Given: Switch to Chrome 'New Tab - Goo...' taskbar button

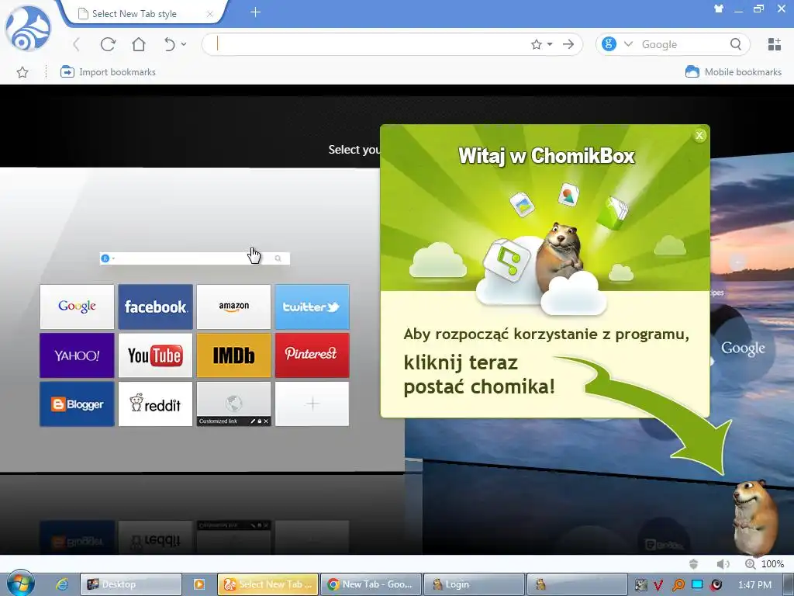Looking at the screenshot, I should pos(371,584).
